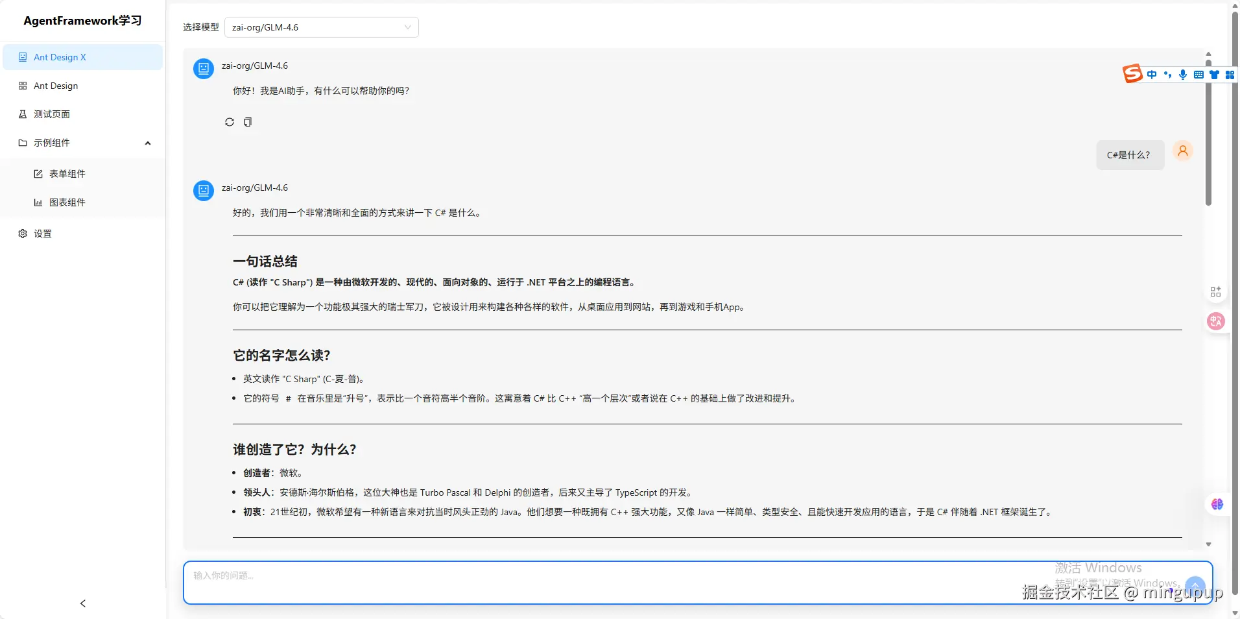Toggle Chinese/English mode in Sogou toolbar
Image resolution: width=1240 pixels, height=619 pixels.
pos(1152,75)
